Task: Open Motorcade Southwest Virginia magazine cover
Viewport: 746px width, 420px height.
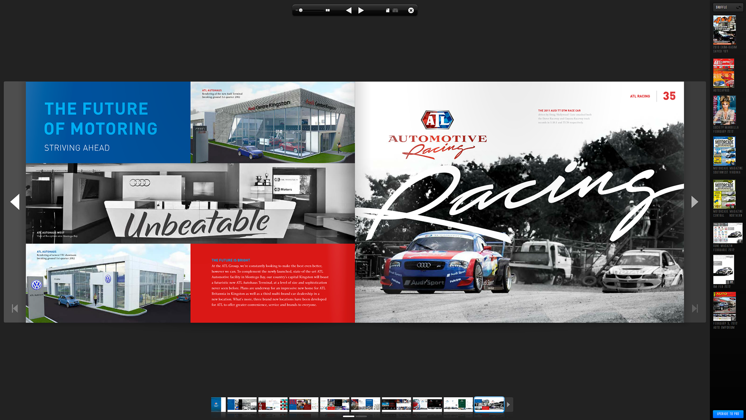Action: 724,151
